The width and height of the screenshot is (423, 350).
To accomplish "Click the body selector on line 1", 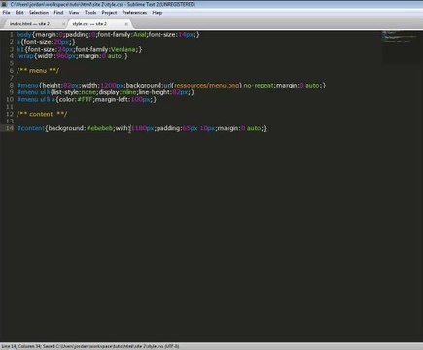I will [x=23, y=34].
